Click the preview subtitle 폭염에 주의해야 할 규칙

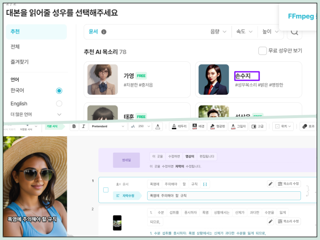click(32, 219)
